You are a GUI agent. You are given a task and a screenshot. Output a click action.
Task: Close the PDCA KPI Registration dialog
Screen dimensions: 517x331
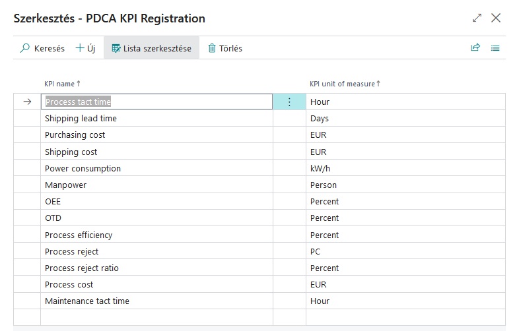click(x=496, y=18)
